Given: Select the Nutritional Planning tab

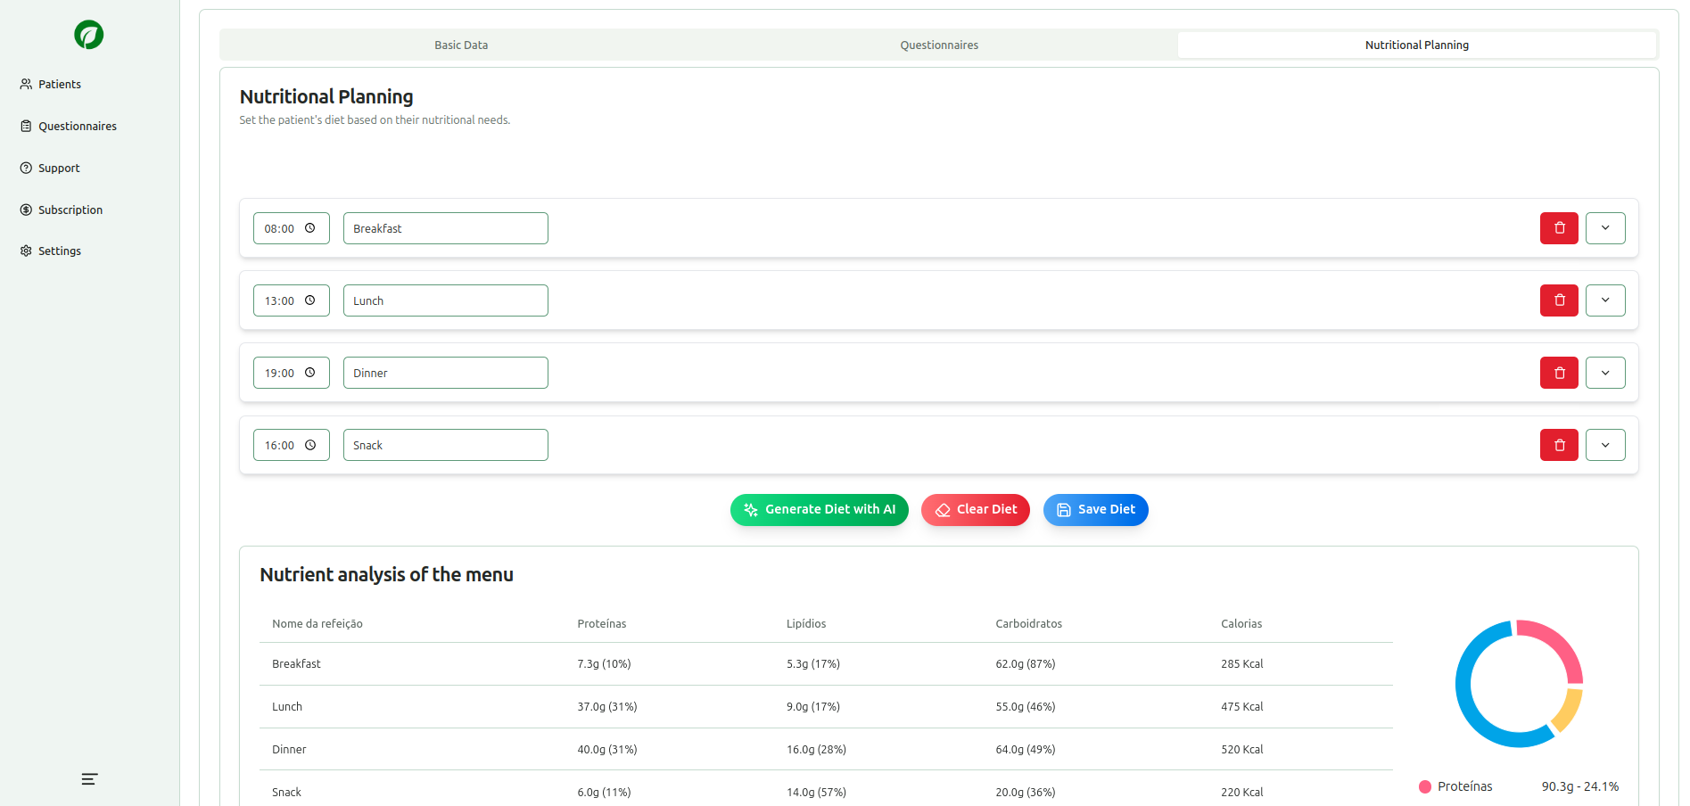Looking at the screenshot, I should pyautogui.click(x=1417, y=45).
